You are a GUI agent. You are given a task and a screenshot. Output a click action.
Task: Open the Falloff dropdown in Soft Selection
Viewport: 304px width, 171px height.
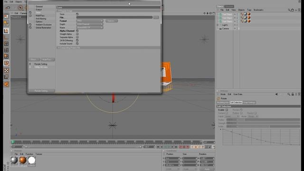click(232, 116)
